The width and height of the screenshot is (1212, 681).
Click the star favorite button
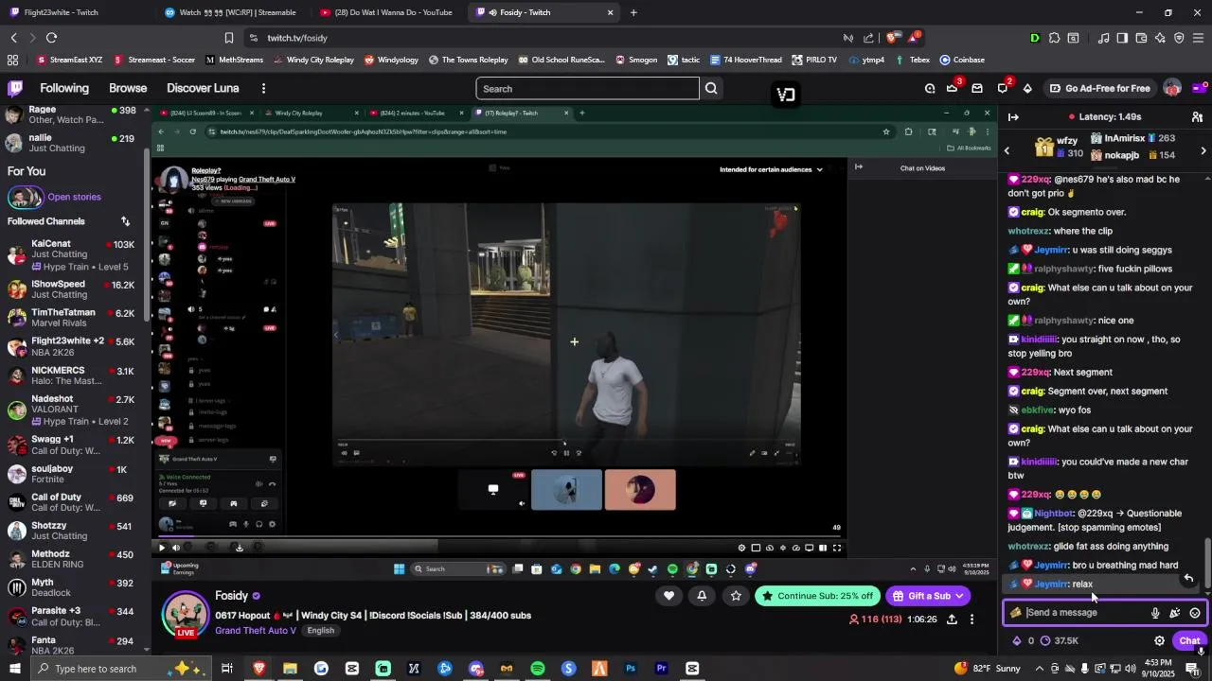coord(736,596)
